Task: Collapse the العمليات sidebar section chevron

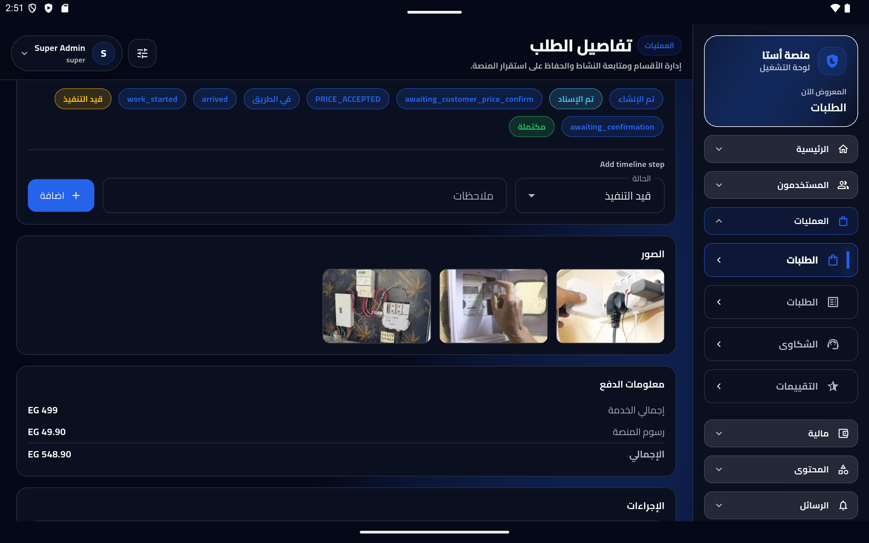Action: (719, 221)
